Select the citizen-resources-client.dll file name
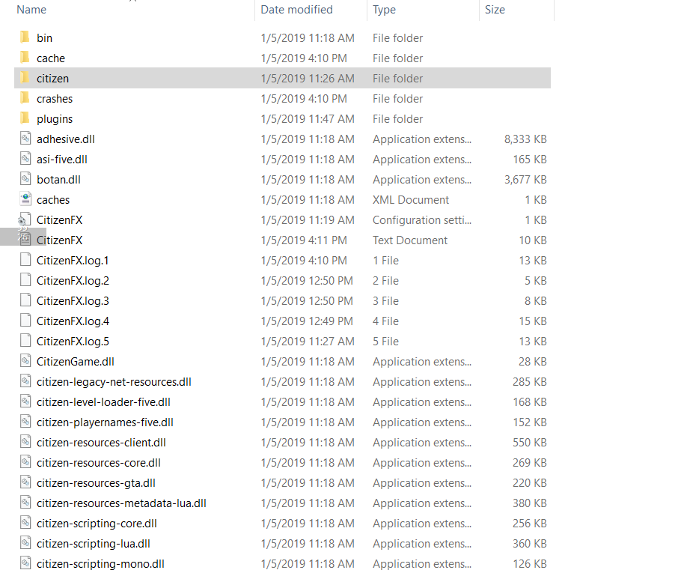The height and width of the screenshot is (576, 684). (101, 443)
